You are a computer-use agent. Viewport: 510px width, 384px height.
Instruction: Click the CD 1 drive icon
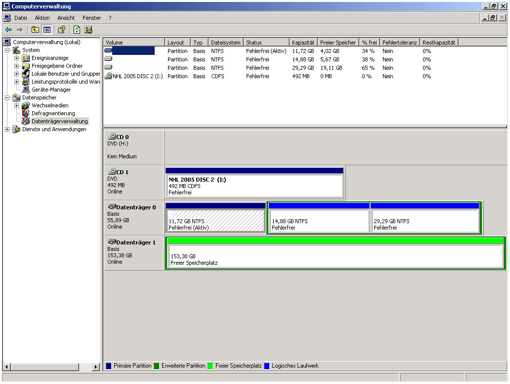(x=112, y=172)
